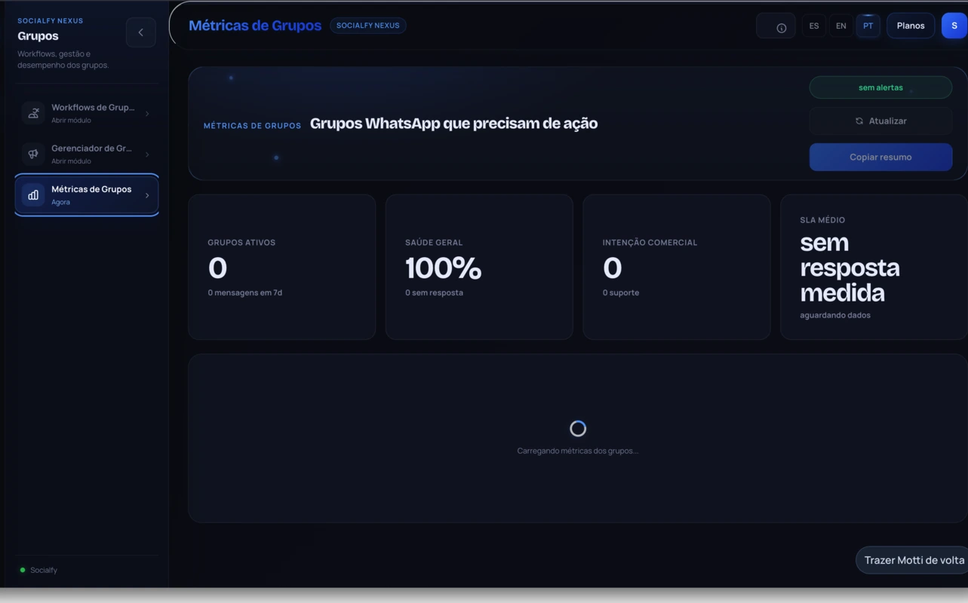Click the green Socialfy status dot
The image size is (968, 603).
(x=23, y=570)
